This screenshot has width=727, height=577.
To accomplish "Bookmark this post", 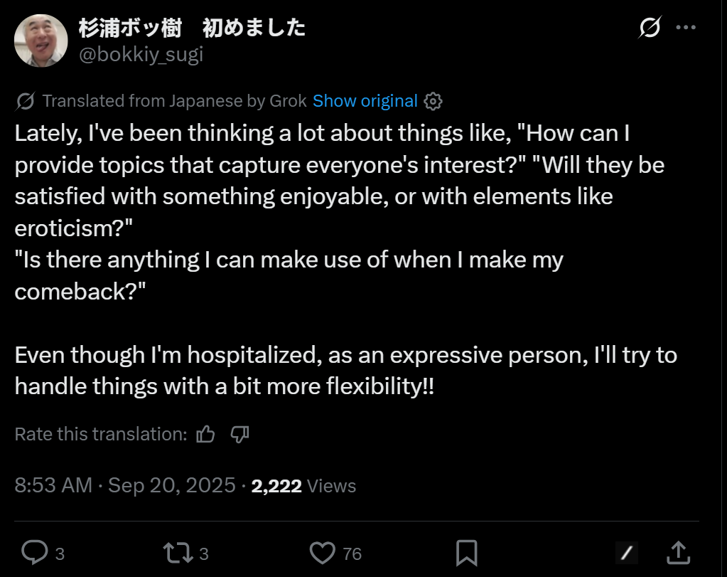I will point(466,553).
